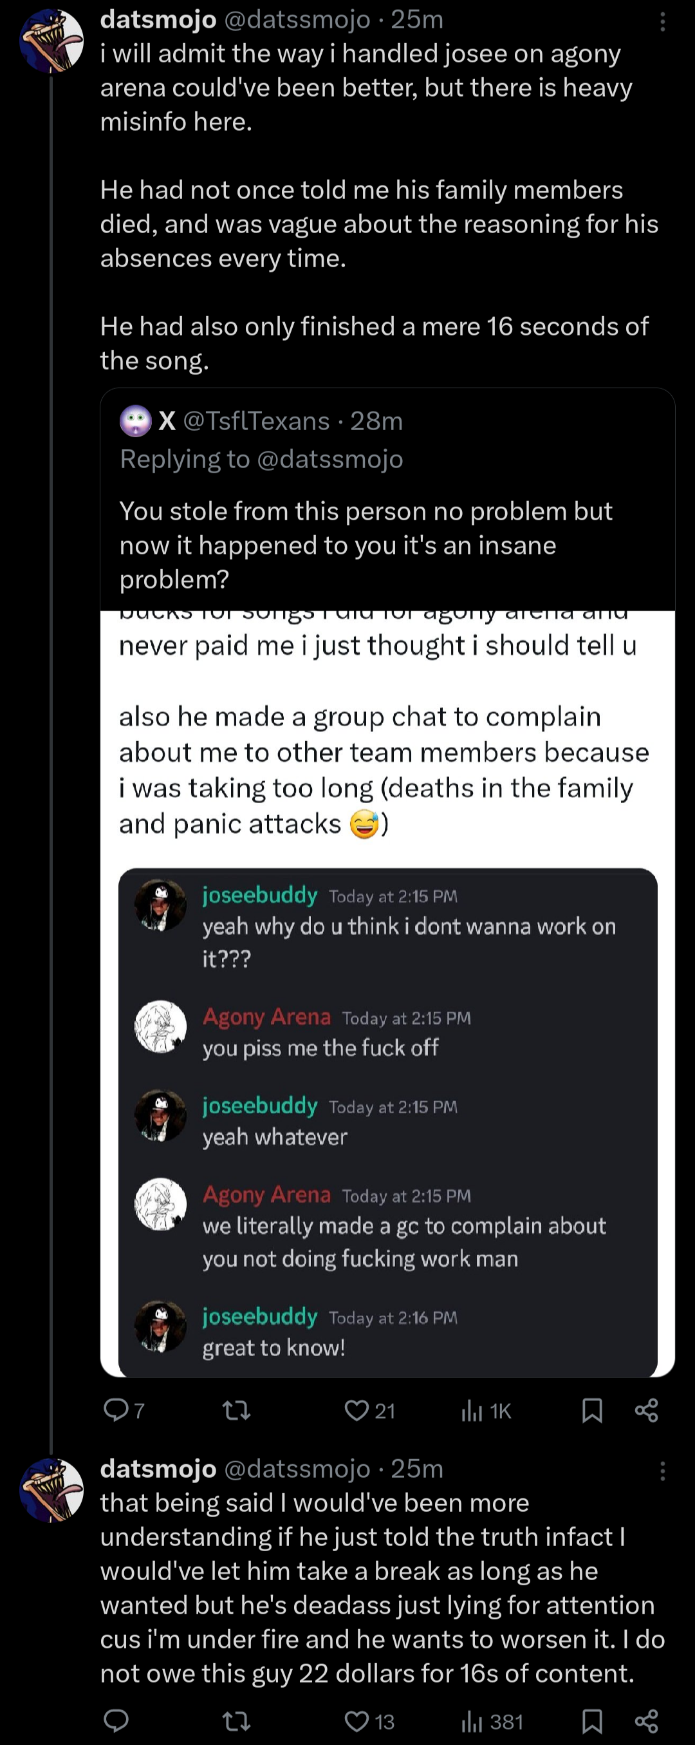The width and height of the screenshot is (695, 1745).
Task: Repost the first datsmojo tweet
Action: (x=236, y=1410)
